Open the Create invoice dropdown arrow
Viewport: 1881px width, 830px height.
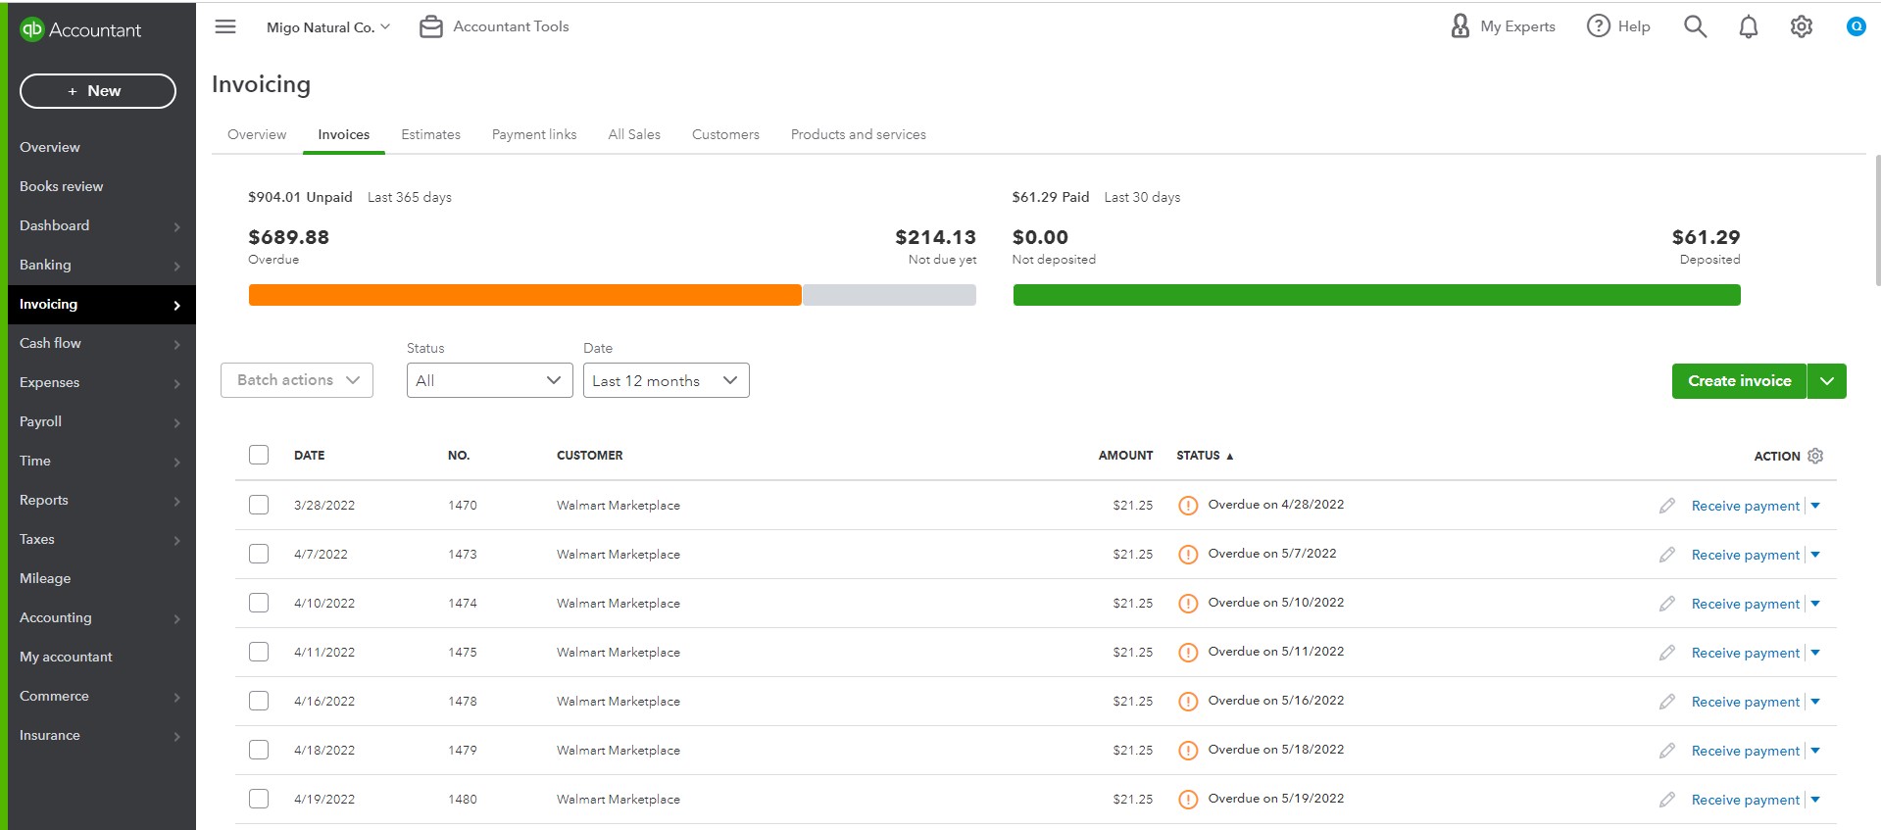[x=1827, y=381]
